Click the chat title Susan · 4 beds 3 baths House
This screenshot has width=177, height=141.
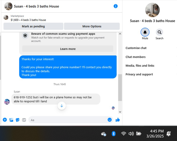pos(36,6)
